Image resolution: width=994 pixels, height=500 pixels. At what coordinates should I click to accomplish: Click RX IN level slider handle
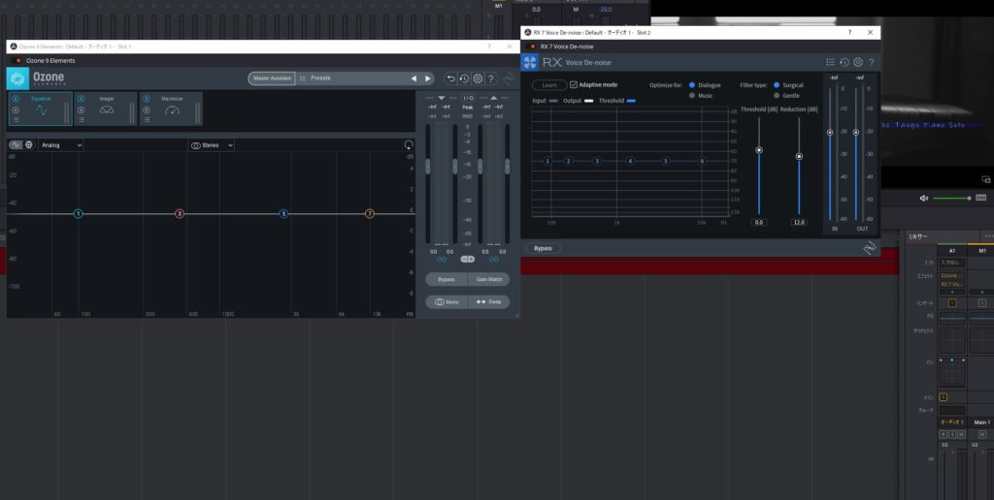coord(830,133)
